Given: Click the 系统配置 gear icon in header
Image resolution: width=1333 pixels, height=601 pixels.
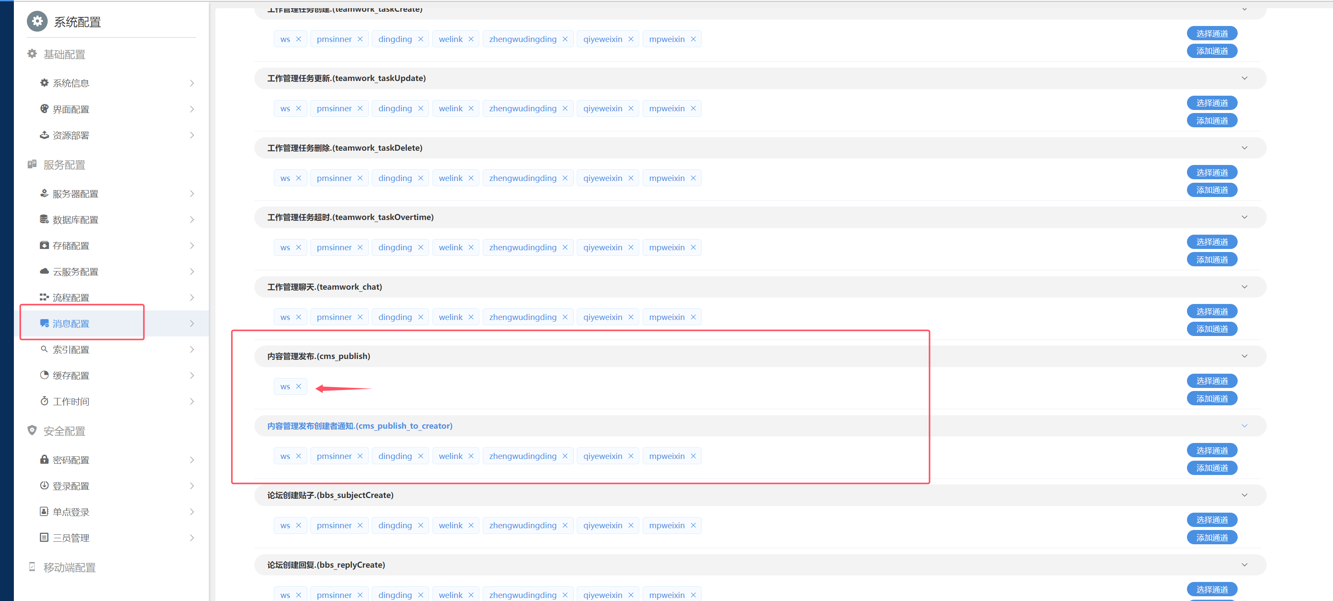Looking at the screenshot, I should [37, 21].
